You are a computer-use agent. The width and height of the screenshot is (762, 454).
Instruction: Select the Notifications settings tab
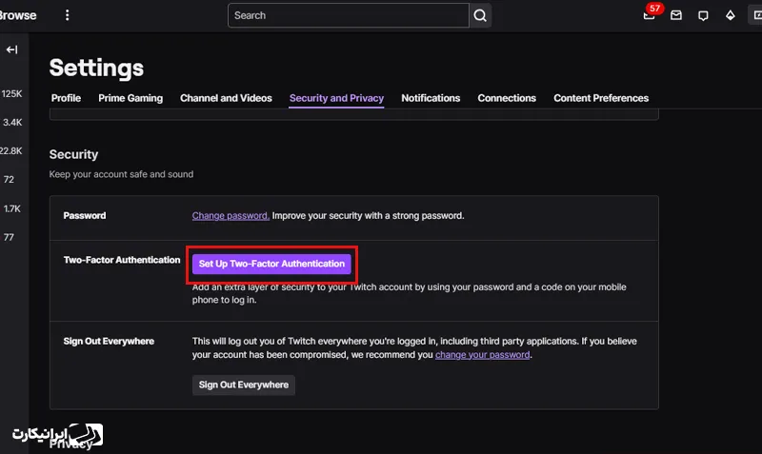tap(431, 98)
